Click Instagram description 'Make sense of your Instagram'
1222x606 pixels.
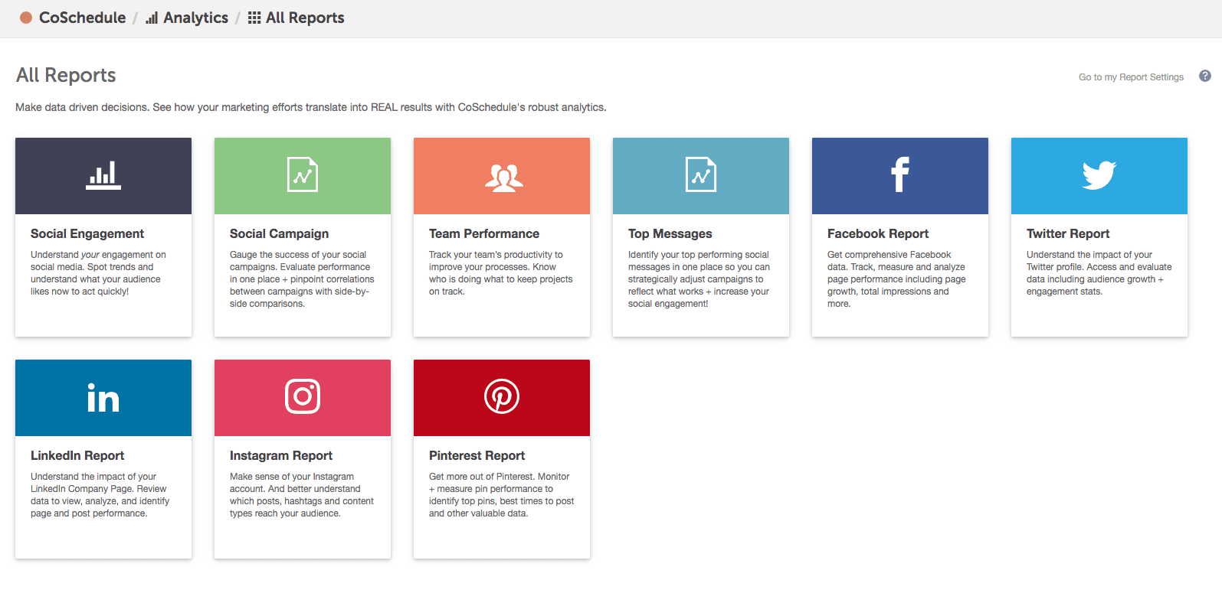(x=302, y=495)
